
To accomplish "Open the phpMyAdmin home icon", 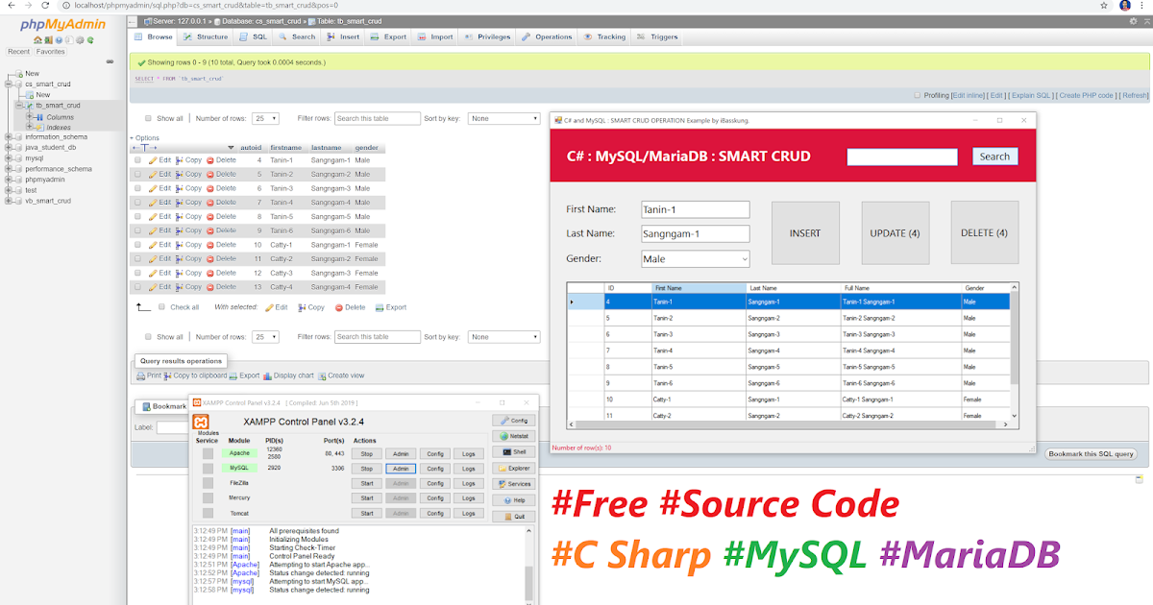I will pos(37,39).
